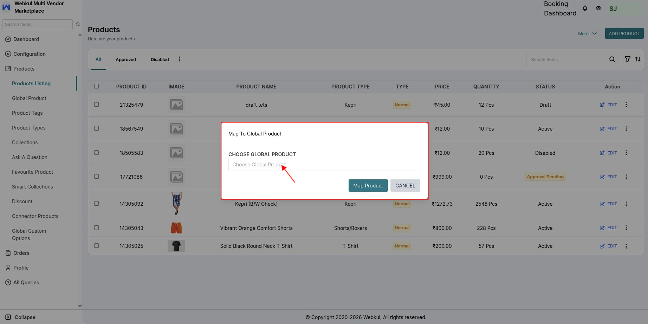The image size is (648, 324).
Task: Click the ADD PRODUCT button
Action: tap(624, 34)
